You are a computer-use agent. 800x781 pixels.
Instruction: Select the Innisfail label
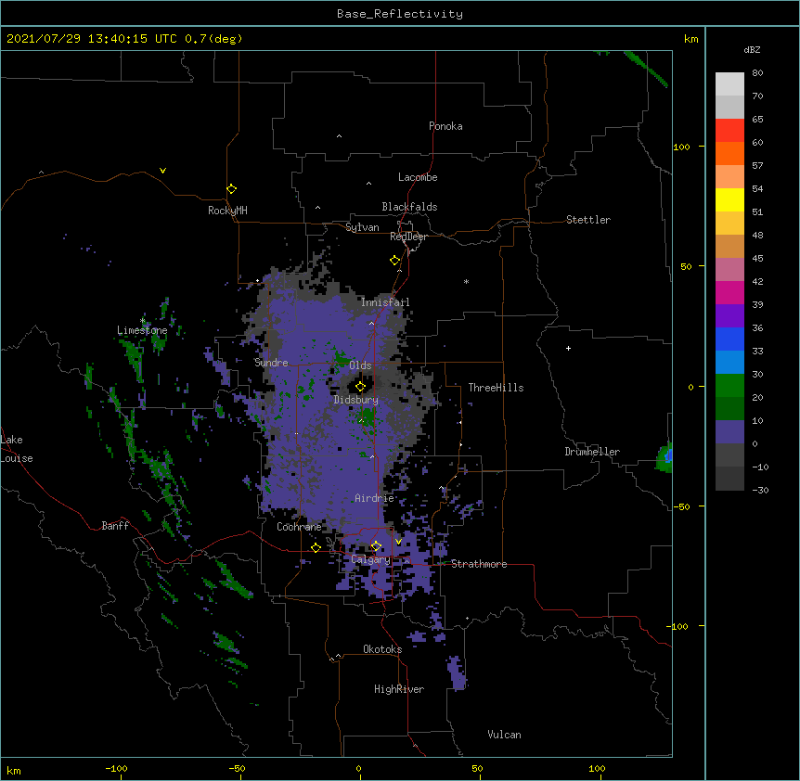point(385,302)
